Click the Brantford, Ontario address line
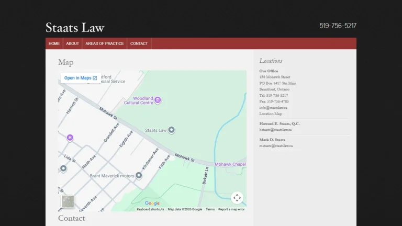This screenshot has width=402, height=226. point(274,89)
